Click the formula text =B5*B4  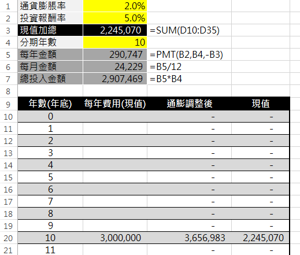pos(166,79)
